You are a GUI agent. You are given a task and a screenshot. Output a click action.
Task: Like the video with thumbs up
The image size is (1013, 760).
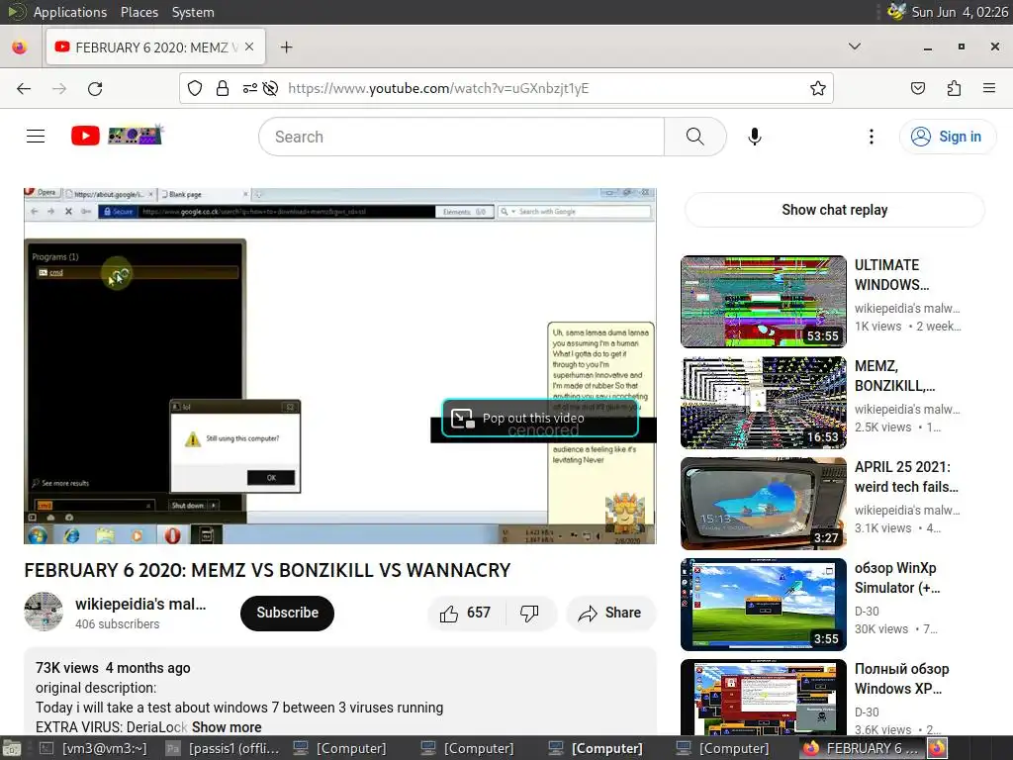coord(465,613)
